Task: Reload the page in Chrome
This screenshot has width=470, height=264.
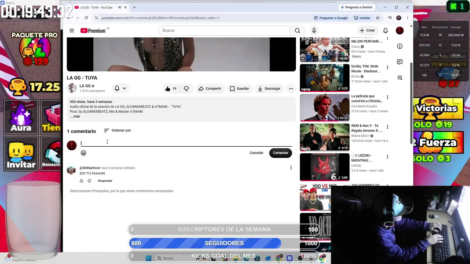Action: pyautogui.click(x=86, y=18)
